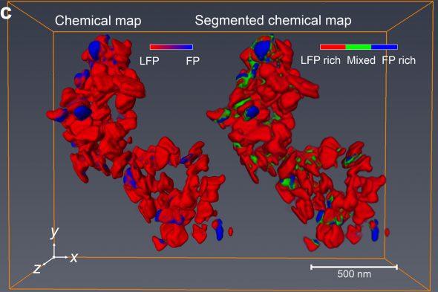Click the x axis label
This screenshot has width=438, height=292.
tap(73, 257)
